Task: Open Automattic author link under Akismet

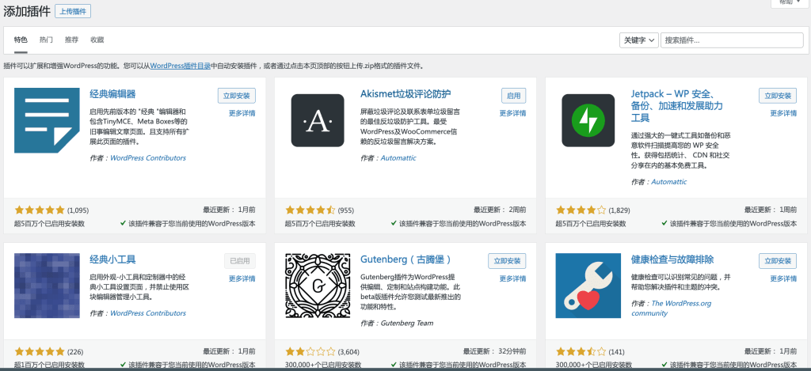Action: pos(398,158)
